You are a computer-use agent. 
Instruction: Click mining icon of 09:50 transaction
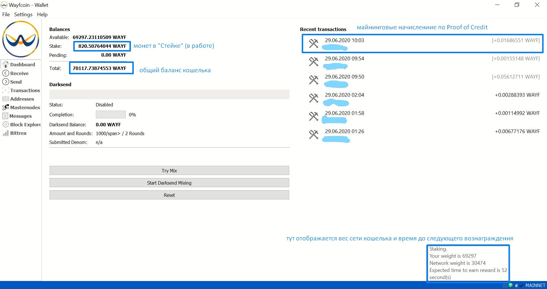(313, 80)
